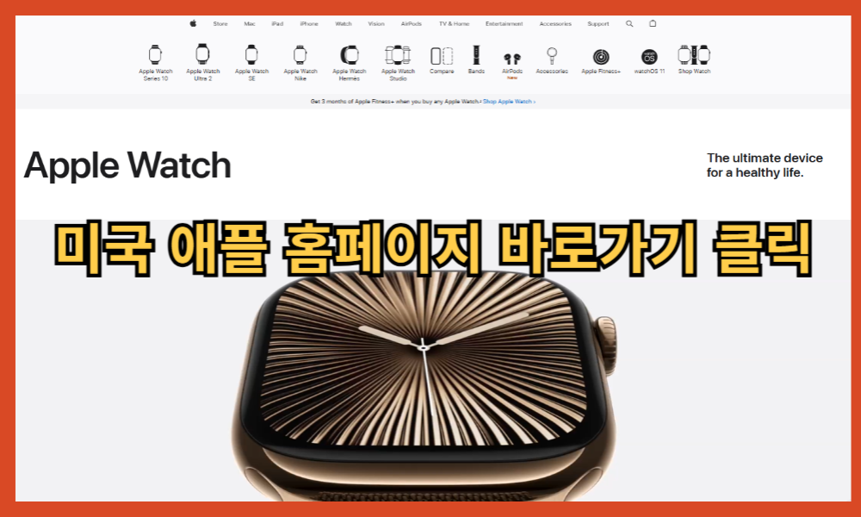Click the gold Apple Watch hero image
This screenshot has width=861, height=517.
click(x=424, y=384)
